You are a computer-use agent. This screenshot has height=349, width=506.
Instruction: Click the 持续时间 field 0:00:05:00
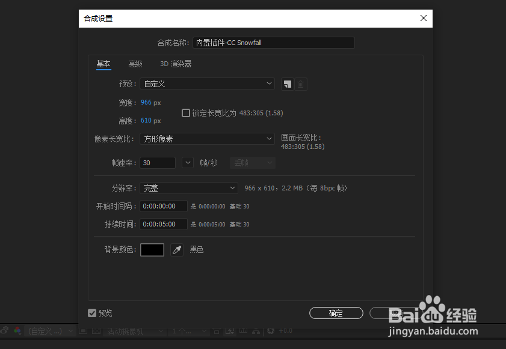click(163, 224)
